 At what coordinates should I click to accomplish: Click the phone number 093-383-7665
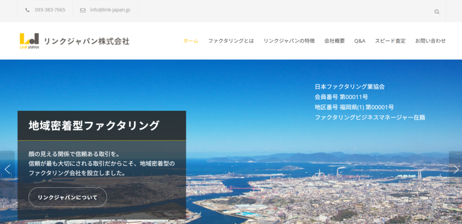click(50, 10)
